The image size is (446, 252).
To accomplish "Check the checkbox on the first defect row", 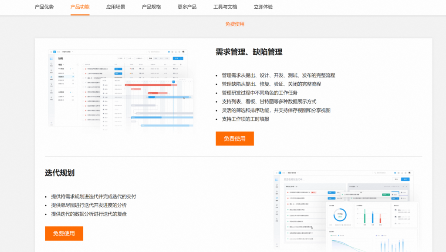I will 83,69.
